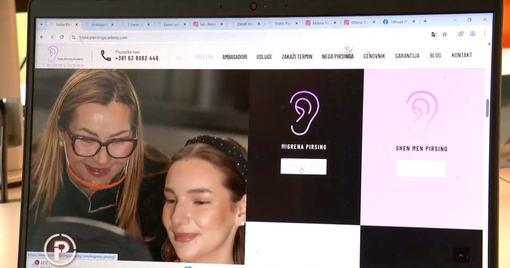This screenshot has width=510, height=268.
Task: Switch to the Baneri-saj tab
Action: pos(171,24)
